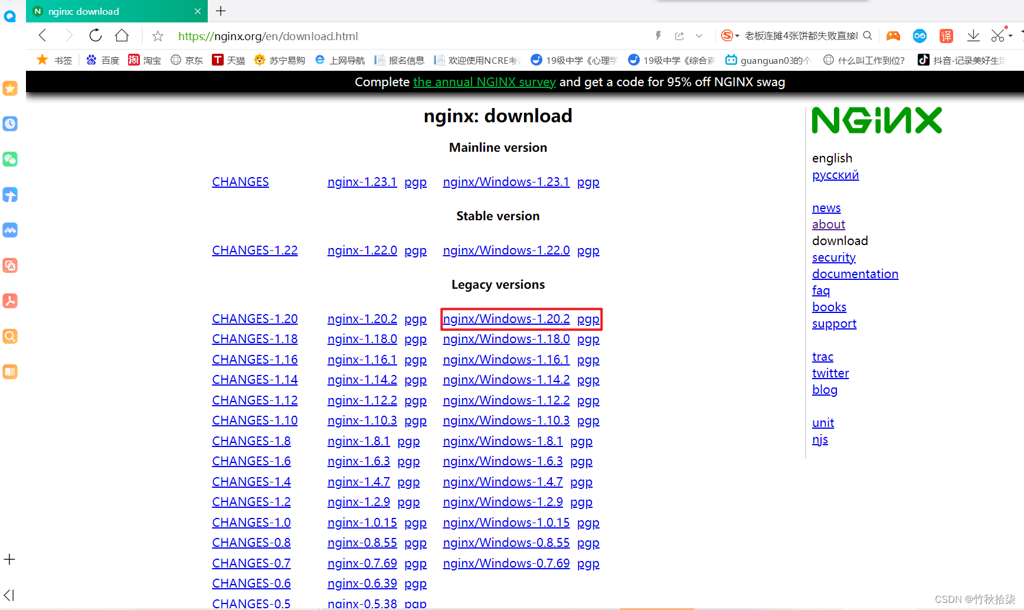Launch the screenshot scissors tool
Screen dimensions: 1024x610
[x=997, y=35]
